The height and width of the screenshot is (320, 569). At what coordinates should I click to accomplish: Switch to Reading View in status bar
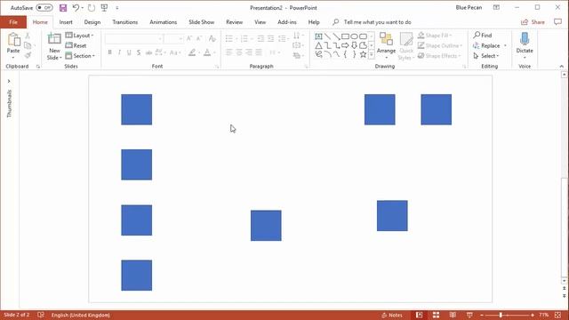(453, 315)
